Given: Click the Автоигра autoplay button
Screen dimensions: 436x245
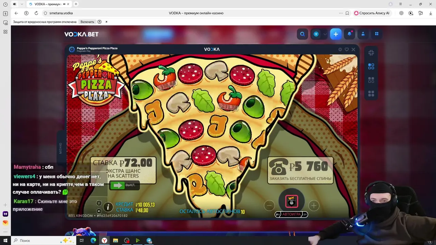Looking at the screenshot, I should 291,214.
